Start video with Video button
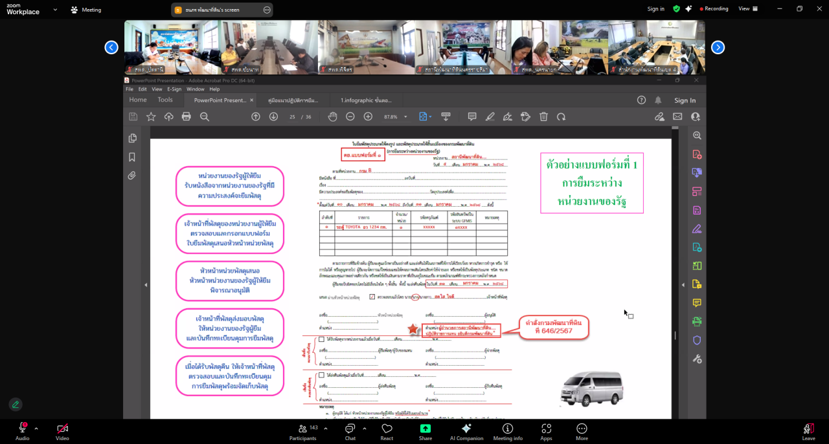 tap(62, 429)
